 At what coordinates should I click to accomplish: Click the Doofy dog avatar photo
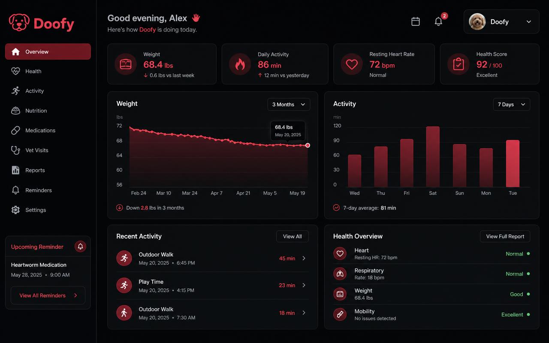[477, 21]
